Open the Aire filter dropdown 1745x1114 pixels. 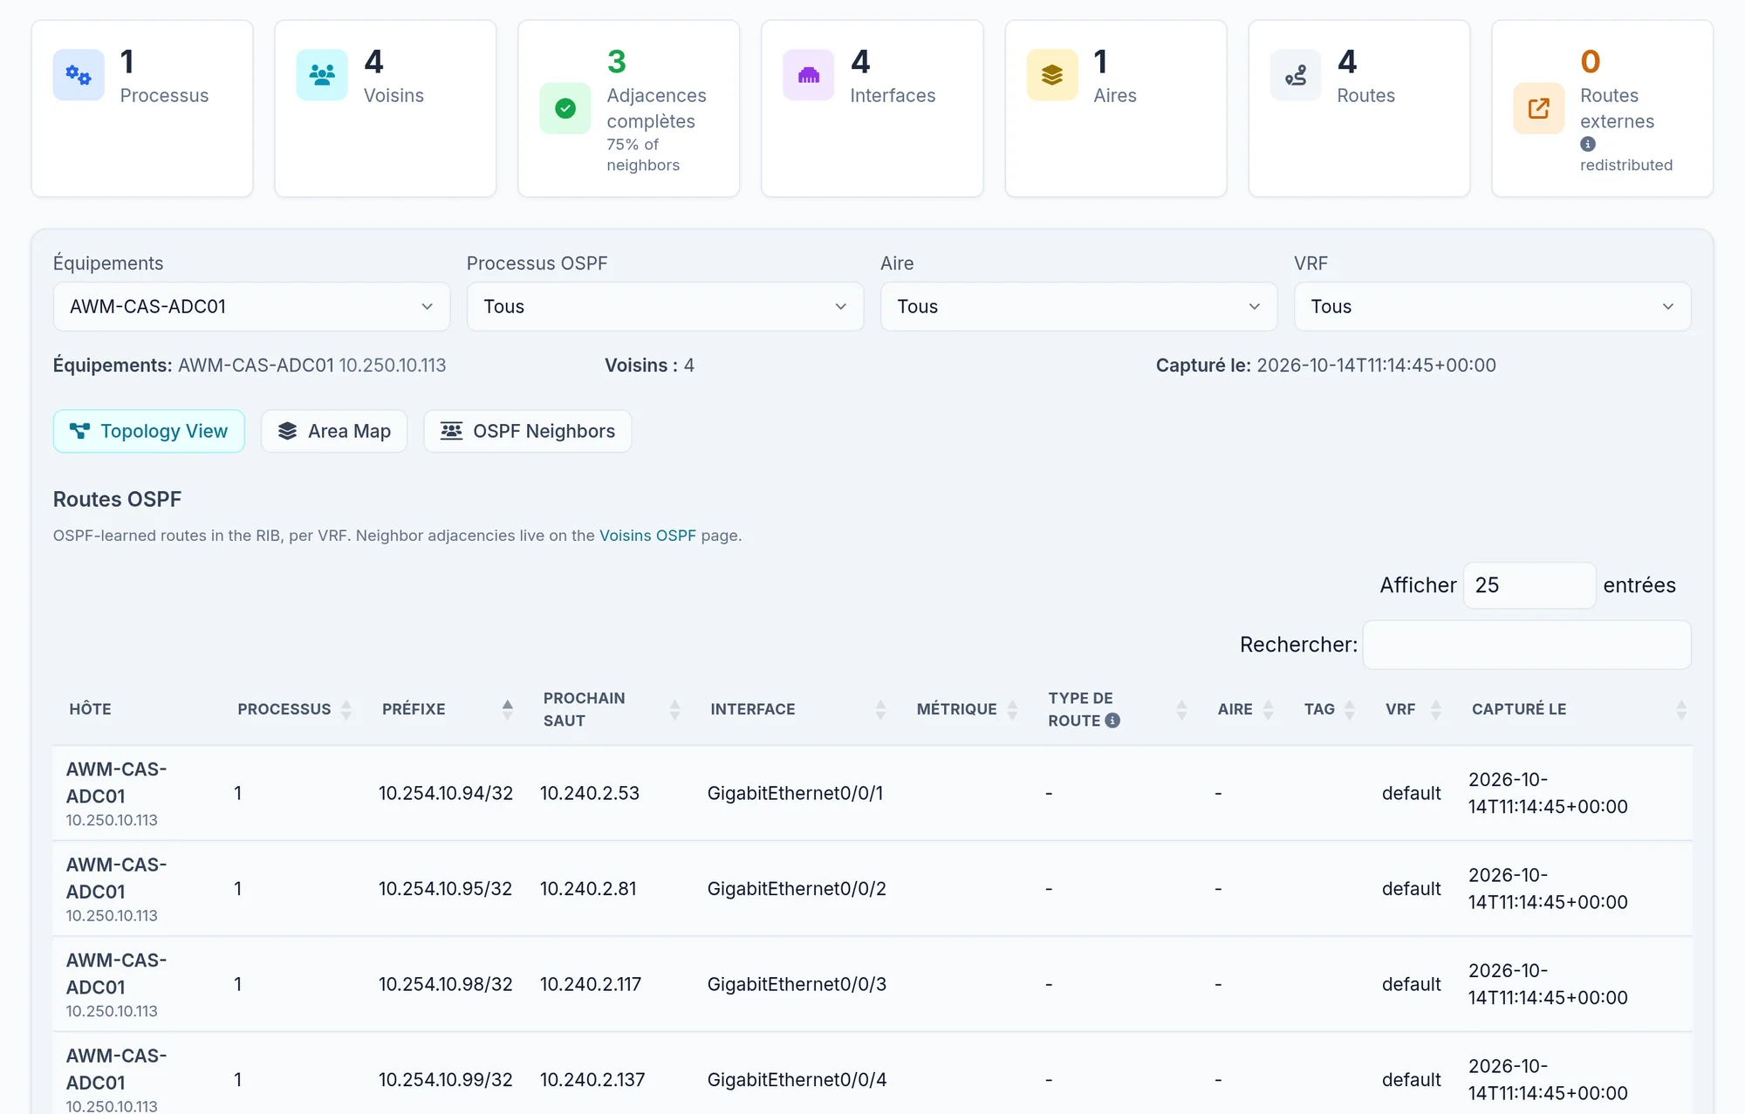[x=1078, y=306]
